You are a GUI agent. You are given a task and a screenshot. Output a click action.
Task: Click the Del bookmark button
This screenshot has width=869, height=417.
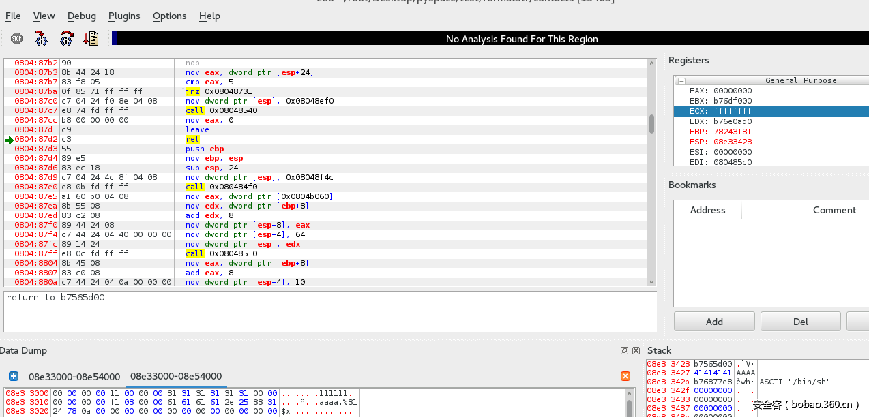tap(800, 322)
